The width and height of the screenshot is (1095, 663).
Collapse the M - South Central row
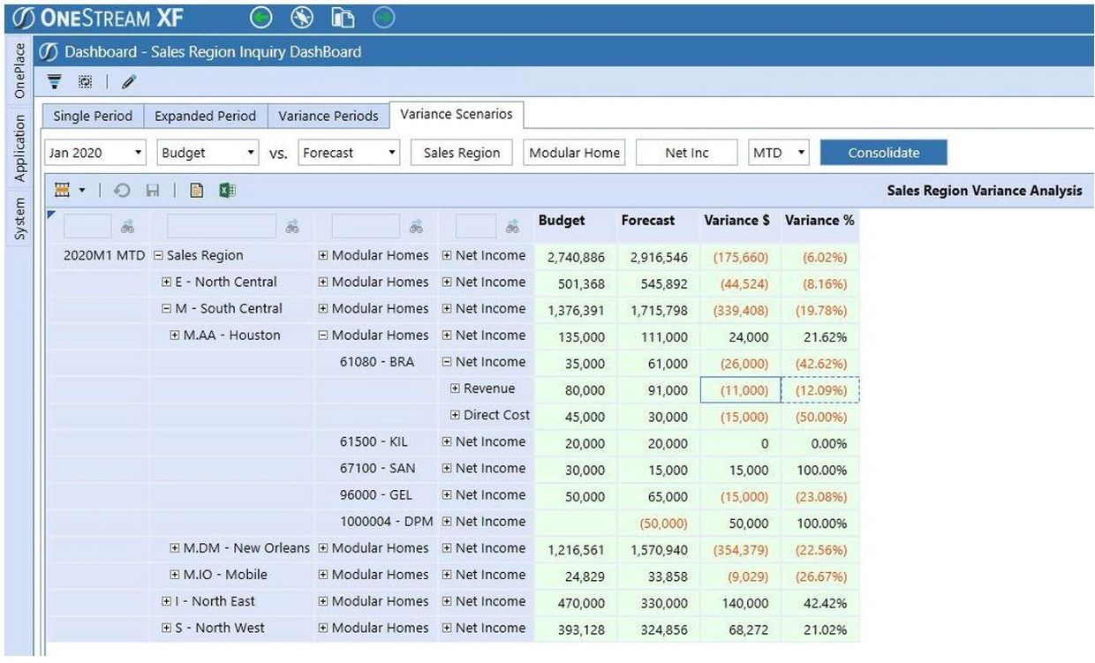pos(166,309)
